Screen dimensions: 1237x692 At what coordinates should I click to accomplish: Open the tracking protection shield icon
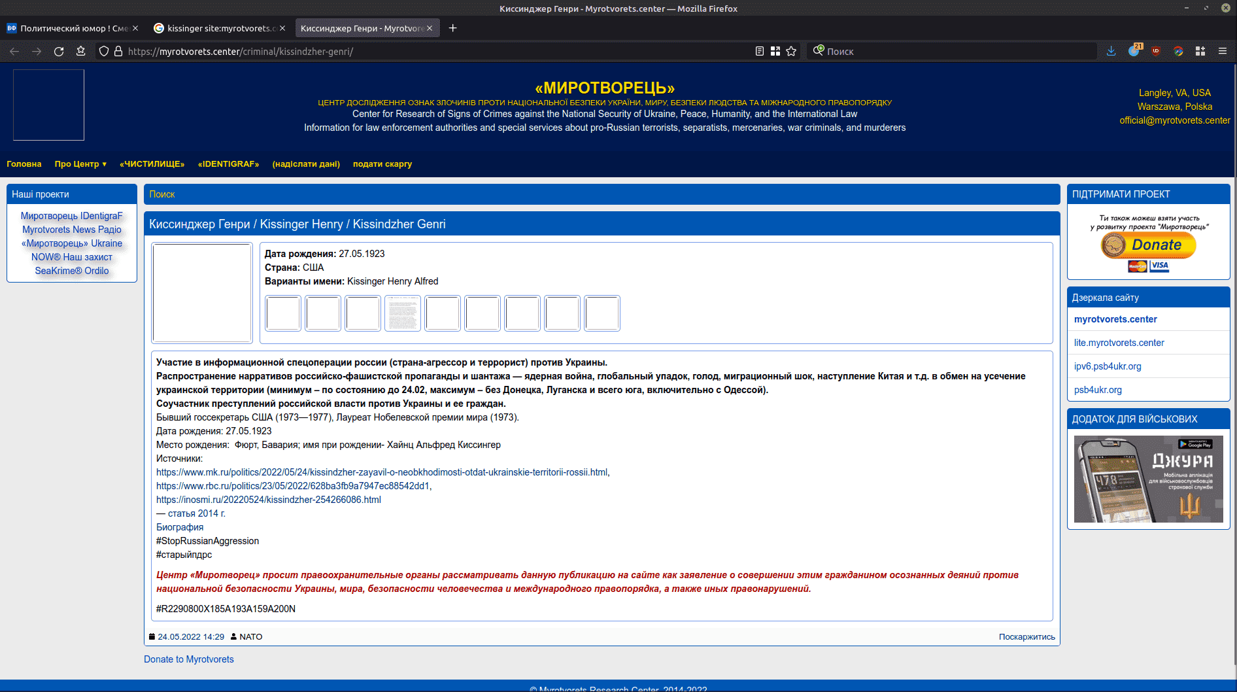click(103, 51)
